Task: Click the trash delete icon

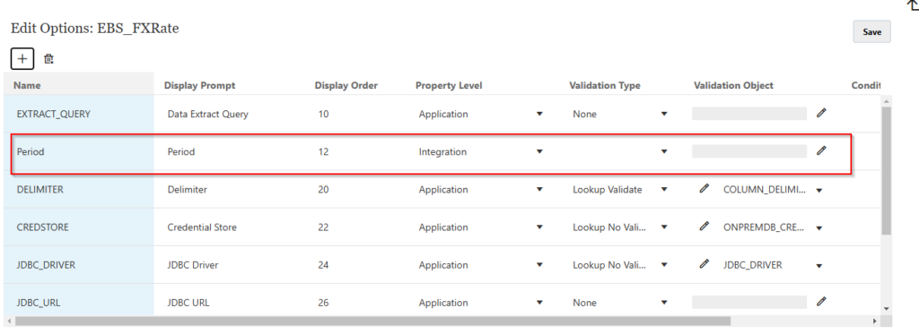Action: coord(48,59)
